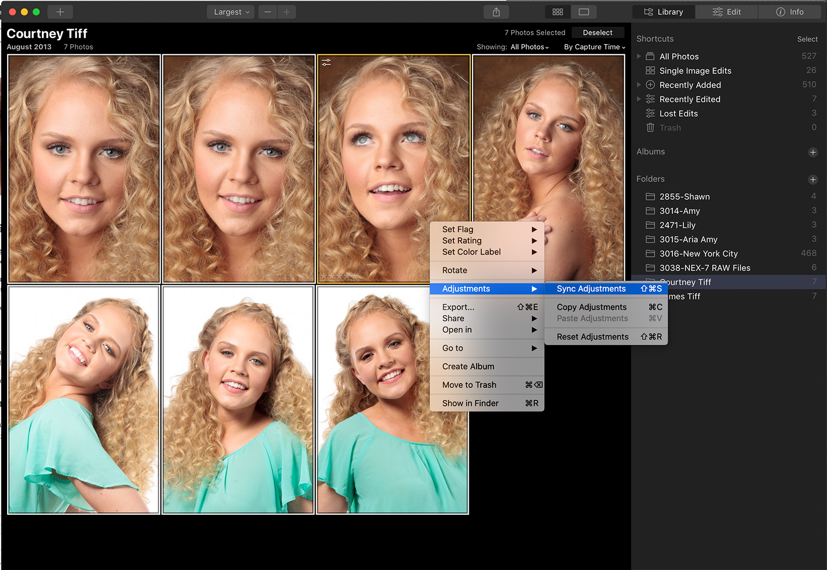Image resolution: width=827 pixels, height=570 pixels.
Task: Switch to single image view icon
Action: pyautogui.click(x=584, y=12)
